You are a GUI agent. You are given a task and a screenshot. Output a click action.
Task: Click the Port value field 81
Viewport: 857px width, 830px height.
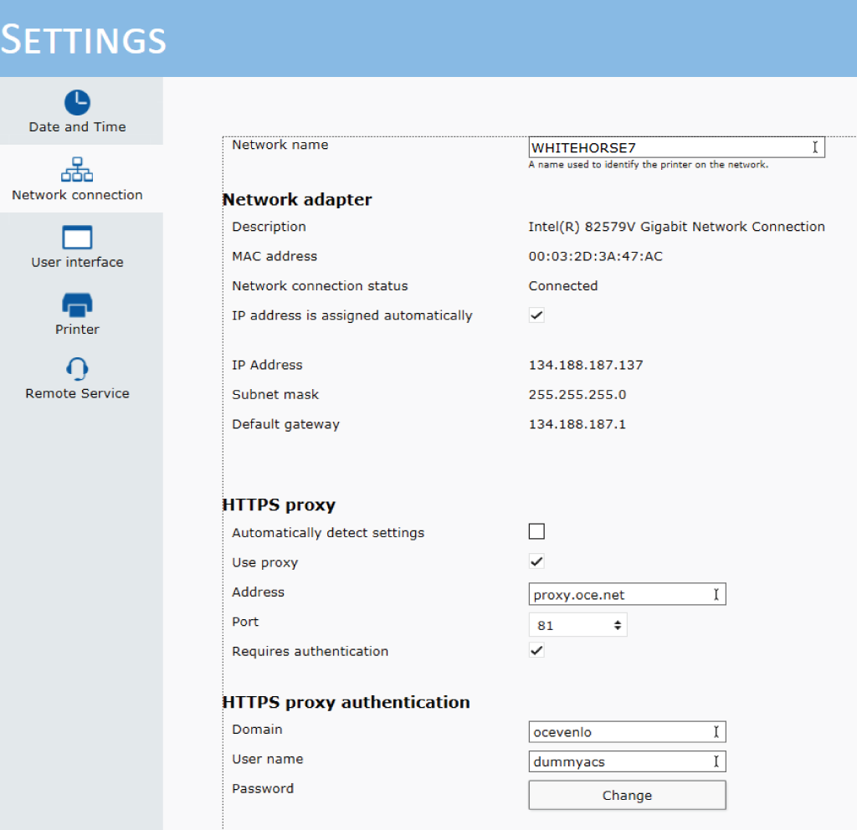(x=577, y=625)
